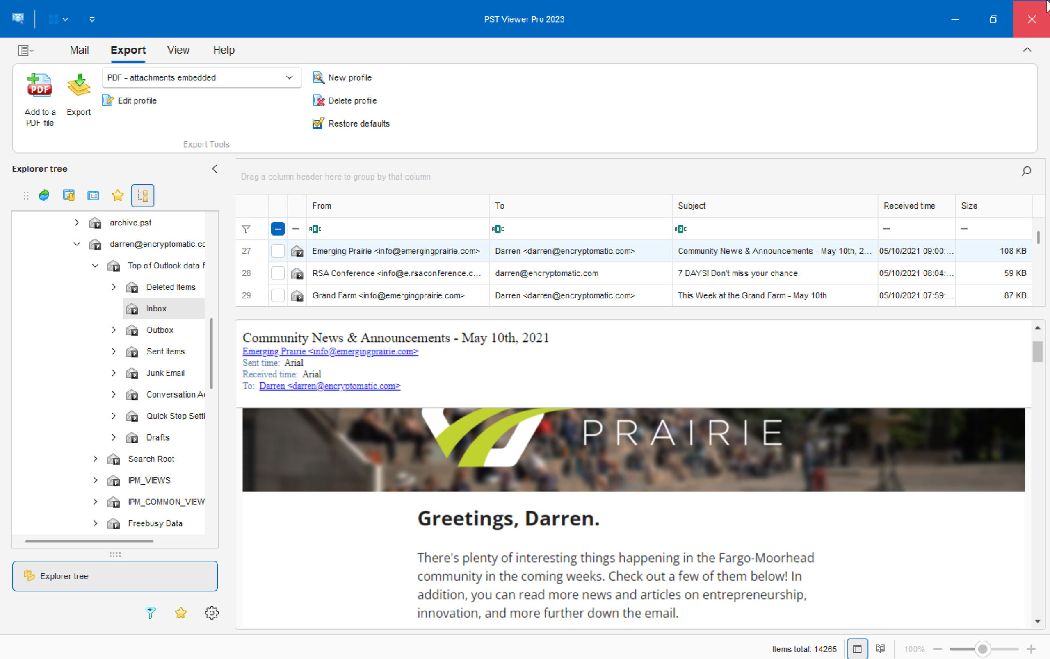Image resolution: width=1050 pixels, height=659 pixels.
Task: Click the New profile button
Action: (351, 77)
